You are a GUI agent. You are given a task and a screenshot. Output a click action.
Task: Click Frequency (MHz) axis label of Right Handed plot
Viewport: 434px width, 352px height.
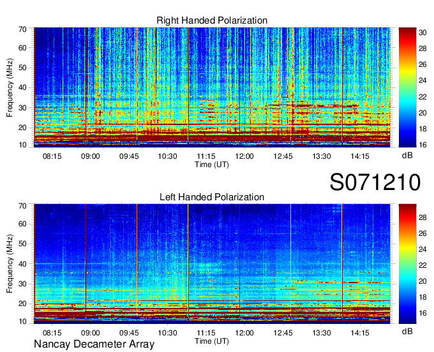pyautogui.click(x=10, y=87)
